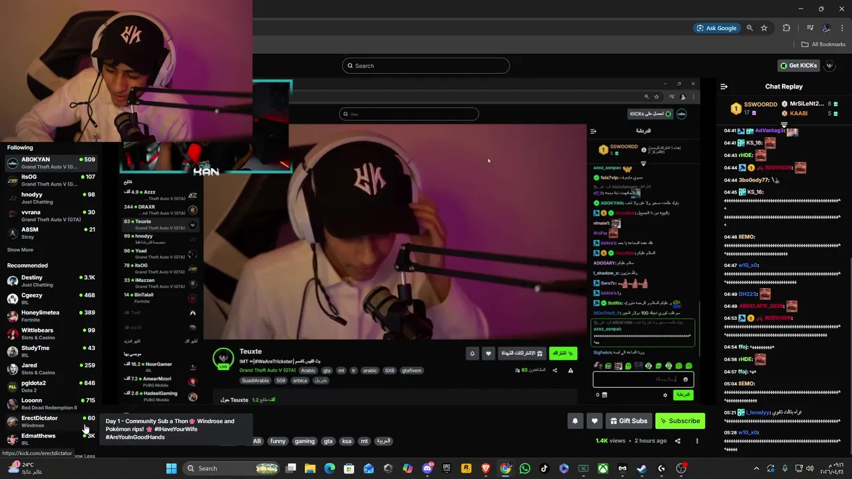The image size is (852, 479).
Task: Open A8SM in the Following list
Action: click(x=51, y=233)
